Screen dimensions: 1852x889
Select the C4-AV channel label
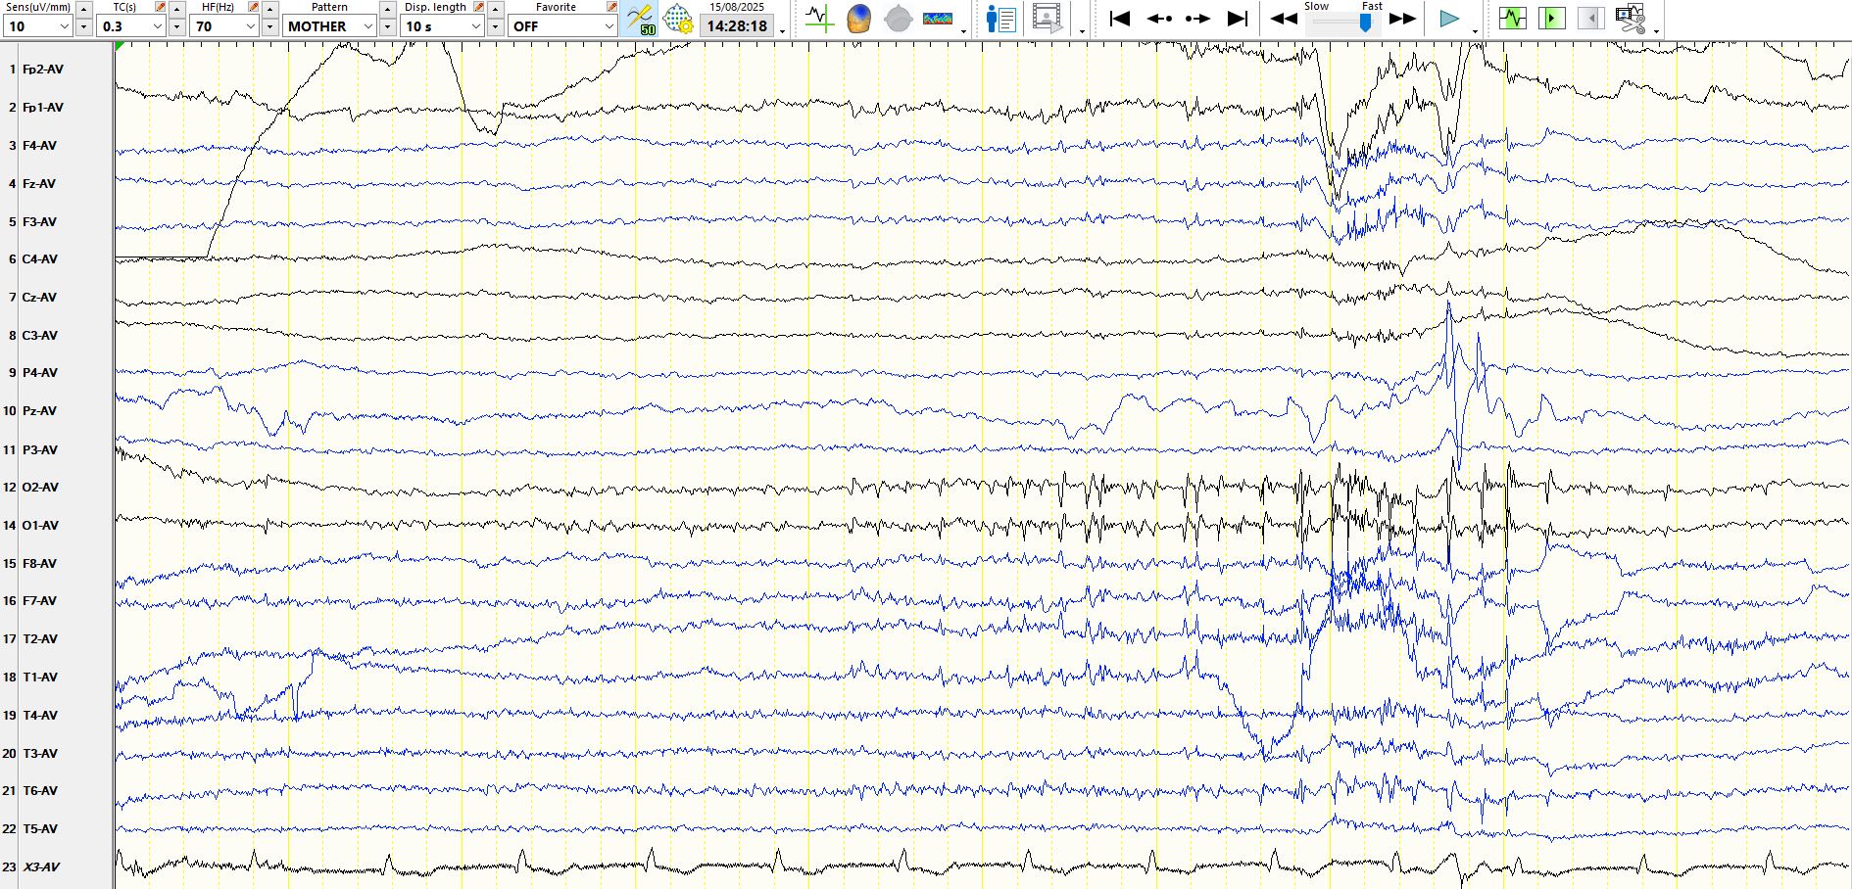click(x=40, y=259)
